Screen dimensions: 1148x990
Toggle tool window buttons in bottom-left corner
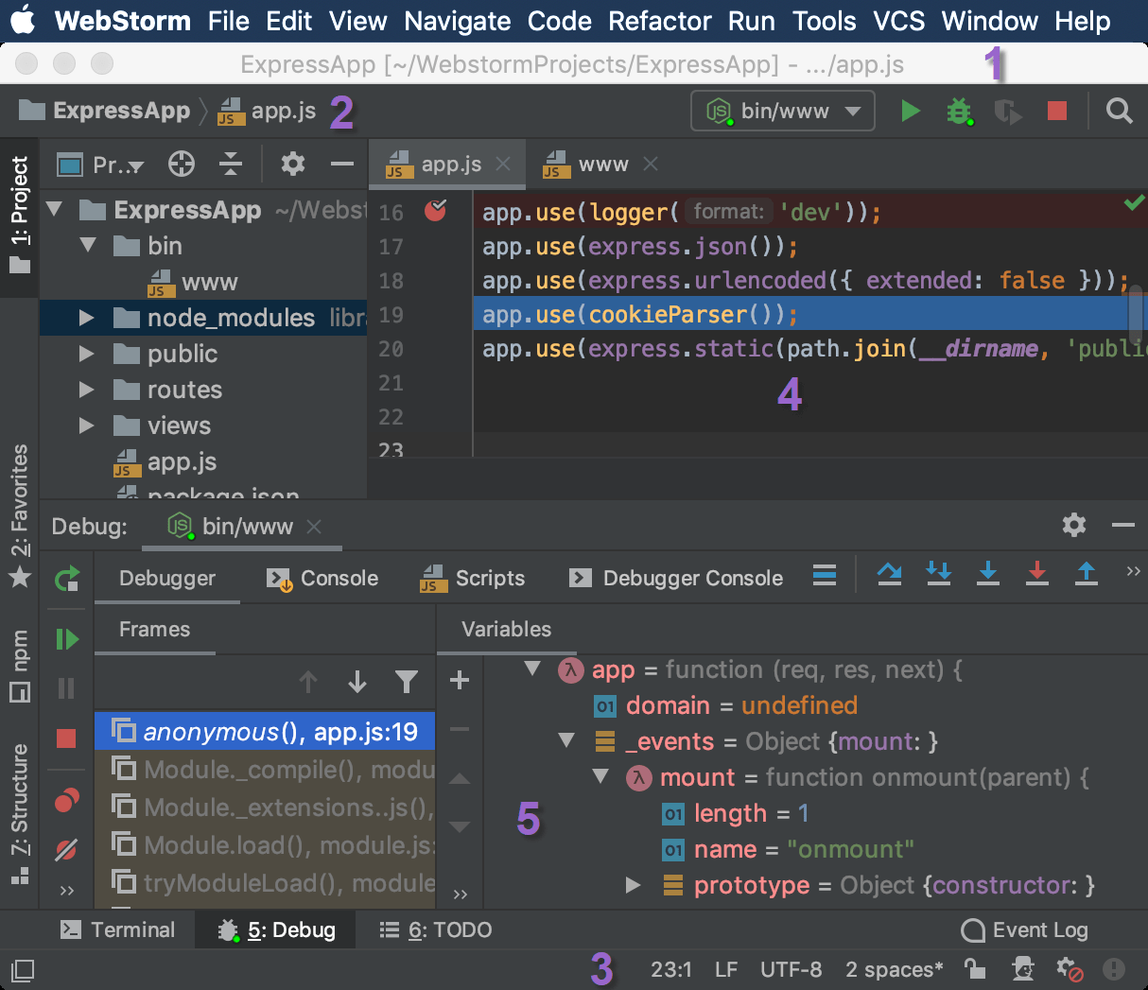[23, 970]
